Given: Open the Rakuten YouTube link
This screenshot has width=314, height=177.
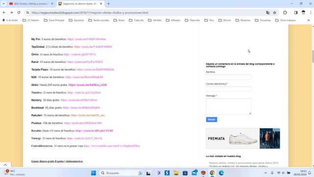Looking at the screenshot, I should [88, 116].
